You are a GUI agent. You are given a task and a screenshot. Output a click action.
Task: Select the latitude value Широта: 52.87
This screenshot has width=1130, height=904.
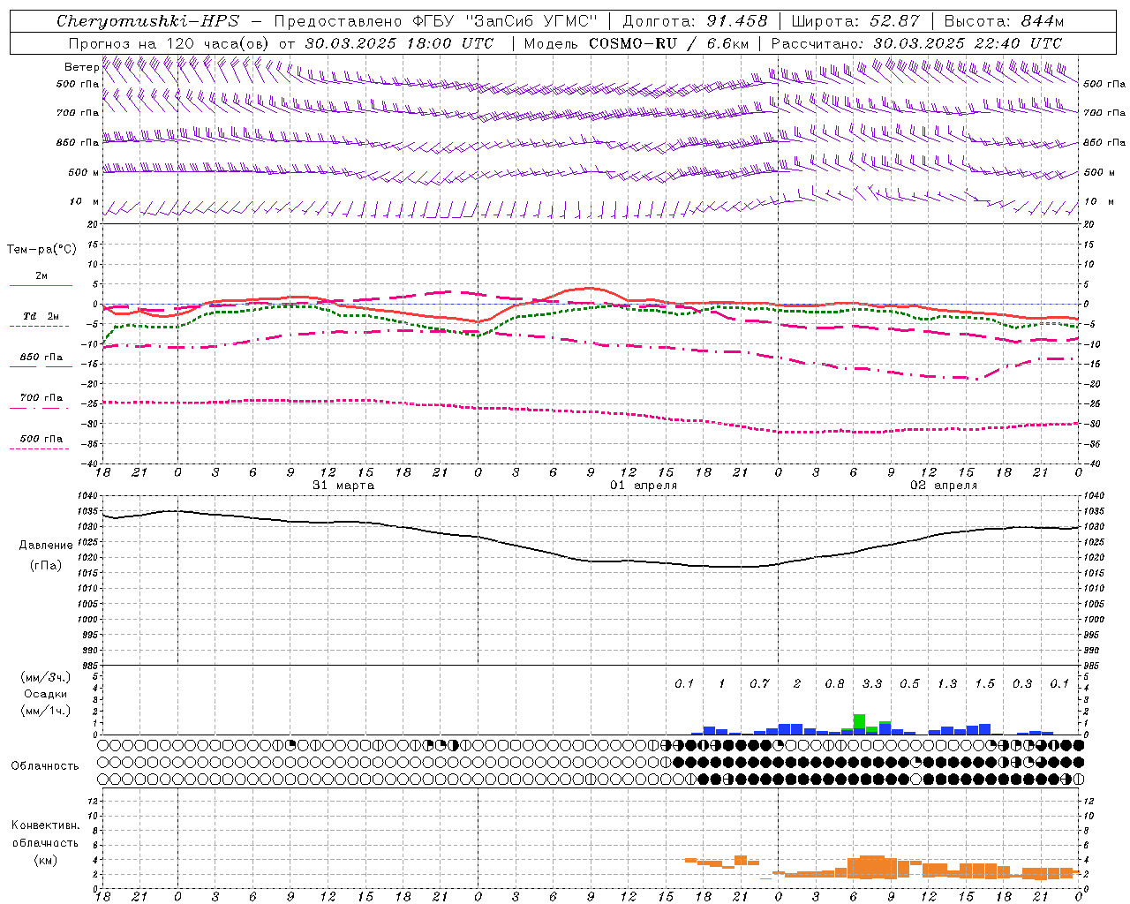point(855,21)
